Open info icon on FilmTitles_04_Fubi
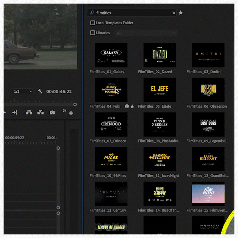238x238 pixels. pos(127,106)
